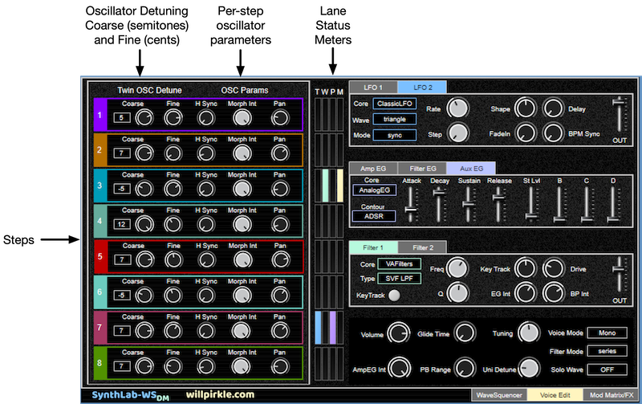
Task: Open the Contour ADSR dropdown
Action: (374, 216)
